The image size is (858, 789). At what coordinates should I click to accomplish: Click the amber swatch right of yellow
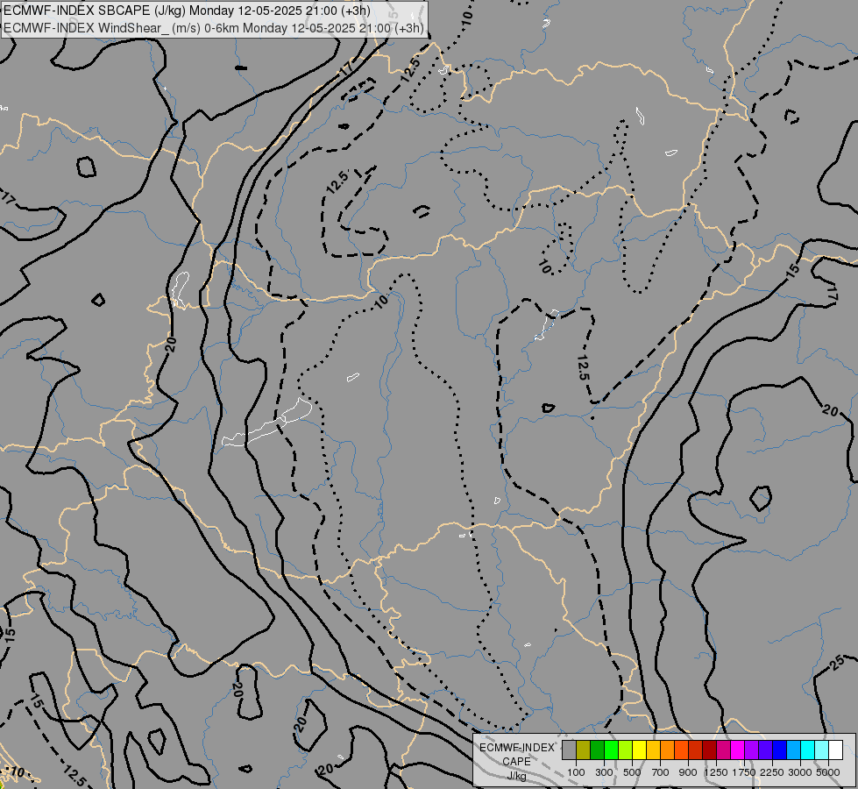[653, 750]
